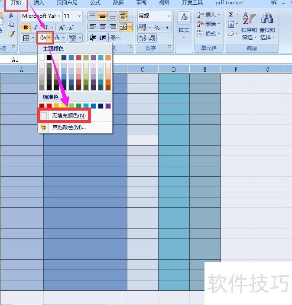The image size is (292, 305).
Task: Open the Styles (样式) gallery
Action: (184, 25)
